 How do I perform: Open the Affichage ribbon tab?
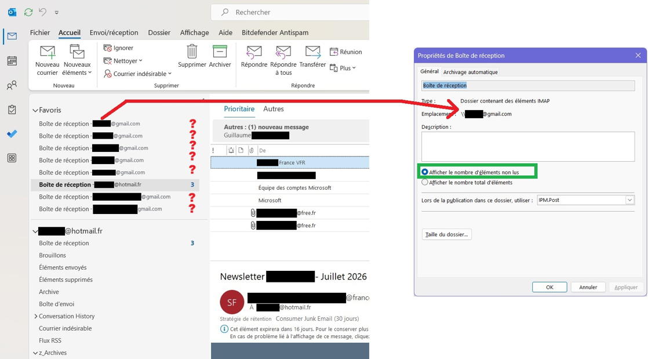tap(194, 32)
